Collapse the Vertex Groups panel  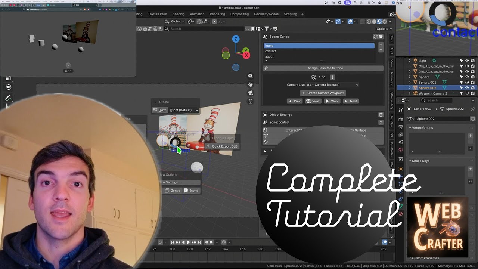410,128
